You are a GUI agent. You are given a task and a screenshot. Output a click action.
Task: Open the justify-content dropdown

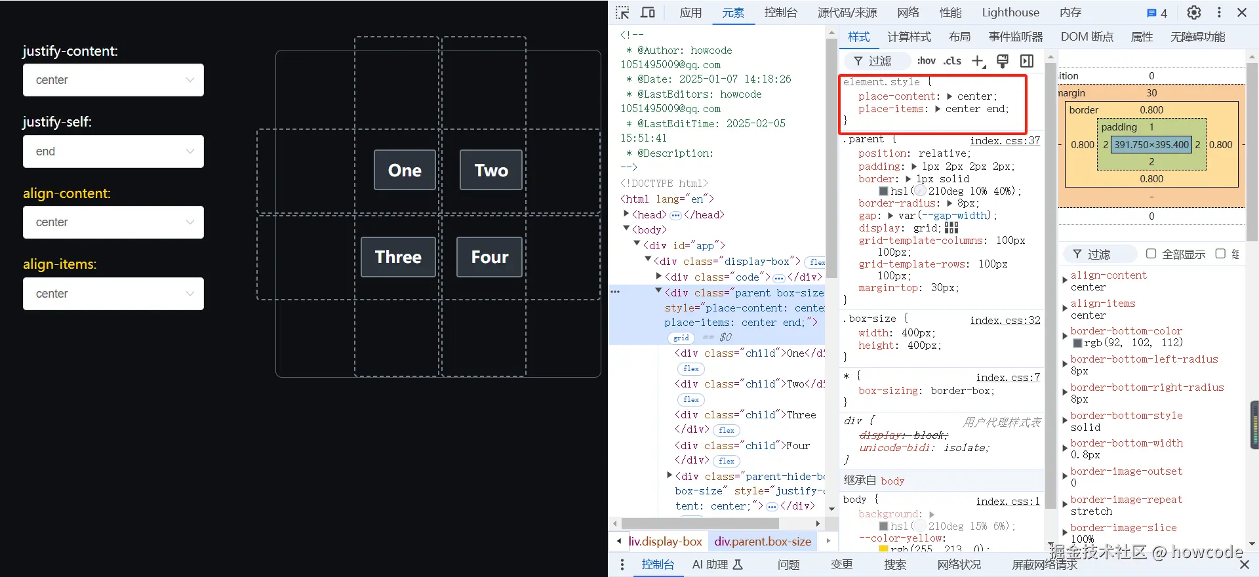[113, 80]
